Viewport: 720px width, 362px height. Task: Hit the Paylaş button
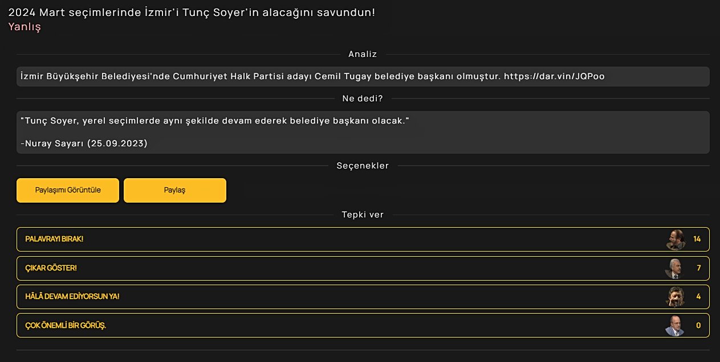(x=174, y=190)
